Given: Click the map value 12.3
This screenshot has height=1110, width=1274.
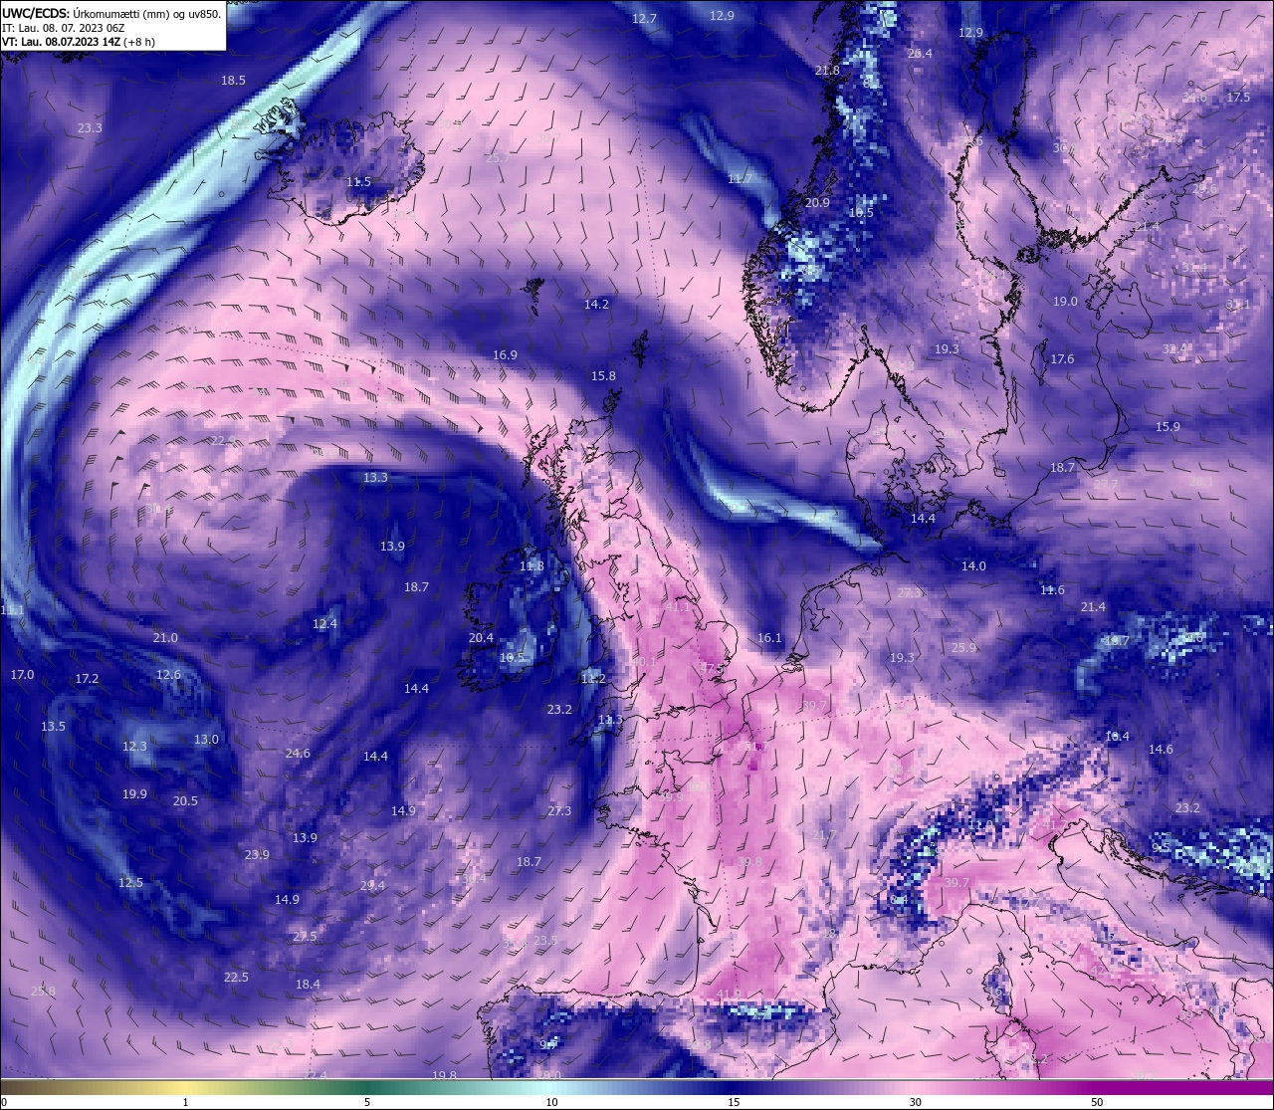Looking at the screenshot, I should 134,747.
